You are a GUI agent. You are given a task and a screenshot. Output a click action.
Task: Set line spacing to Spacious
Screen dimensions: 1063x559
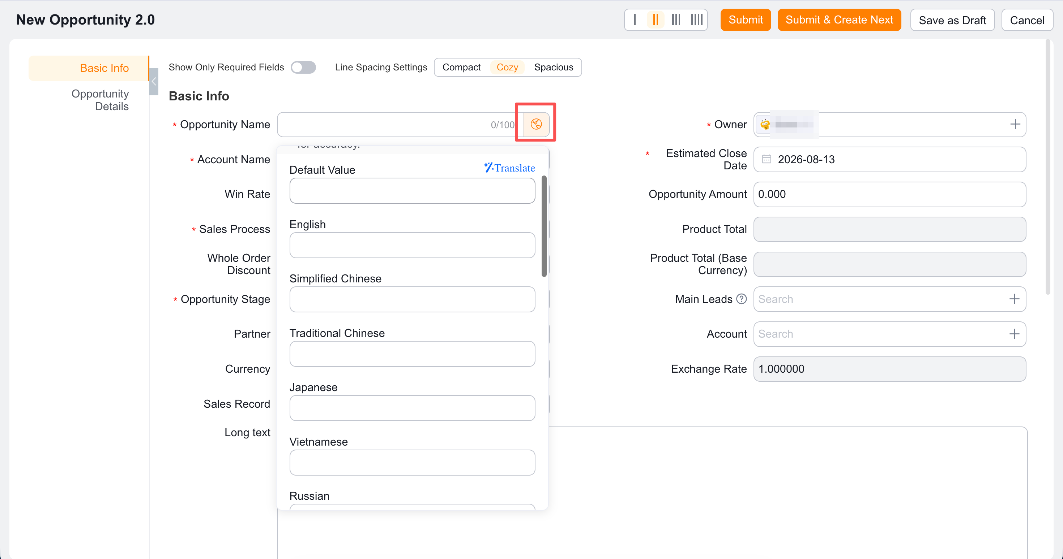(553, 67)
